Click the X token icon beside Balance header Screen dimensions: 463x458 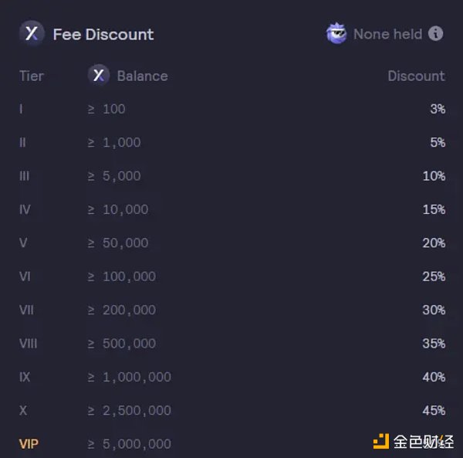(99, 76)
